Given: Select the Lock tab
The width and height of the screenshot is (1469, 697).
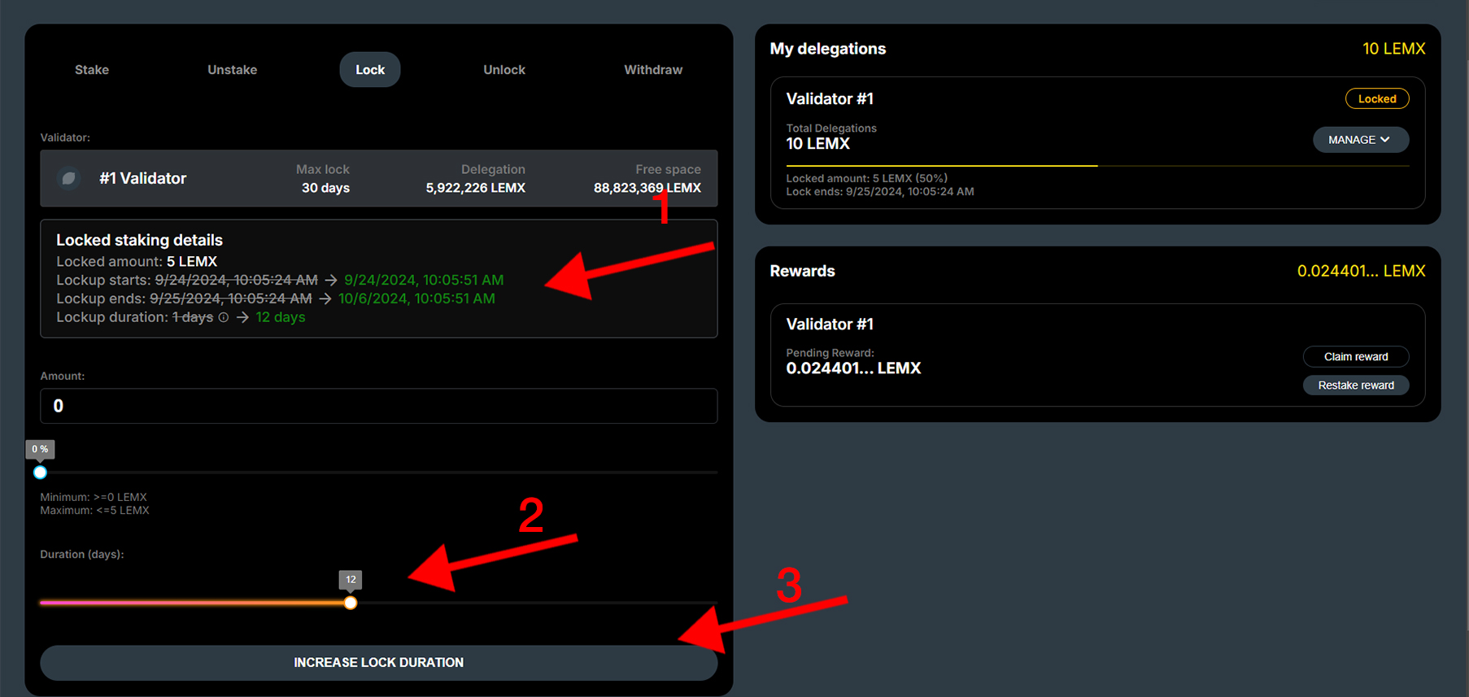Looking at the screenshot, I should [x=369, y=70].
